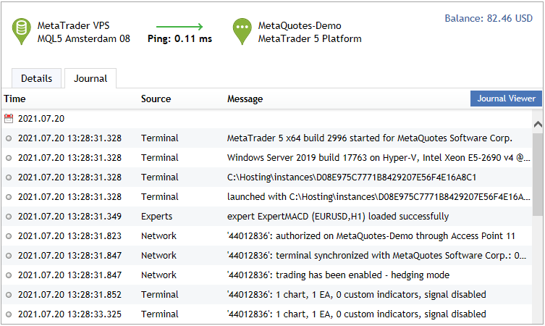This screenshot has height=326, width=545.
Task: Select the 13:28:33.325 Terminal log entry
Action: pos(267,314)
